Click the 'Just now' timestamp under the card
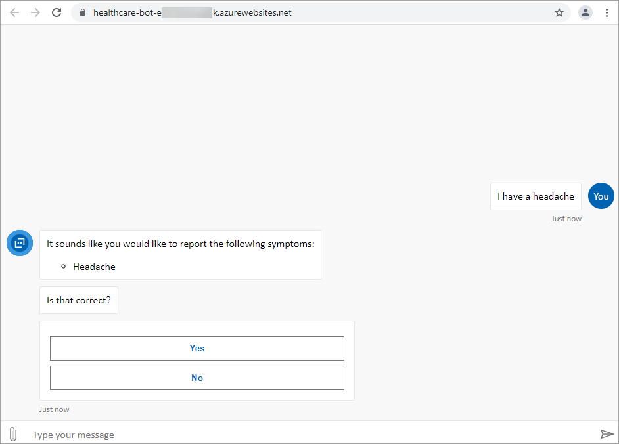619x444 pixels. tap(54, 409)
